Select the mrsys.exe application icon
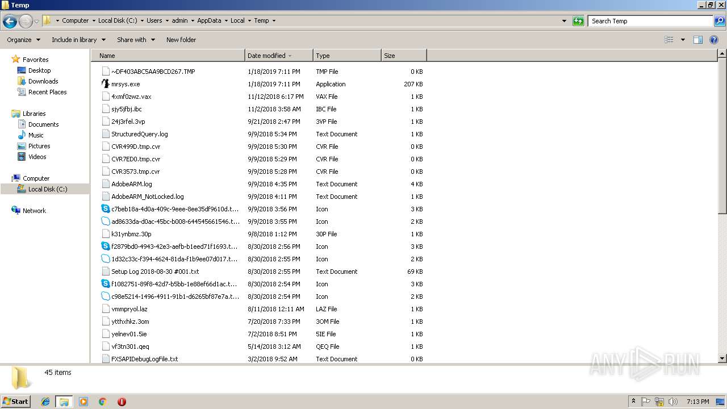Screen dimensions: 727x409 coord(105,84)
